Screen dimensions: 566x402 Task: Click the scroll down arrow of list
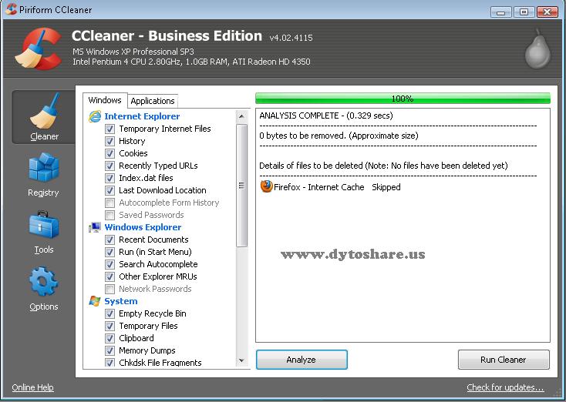(x=241, y=360)
